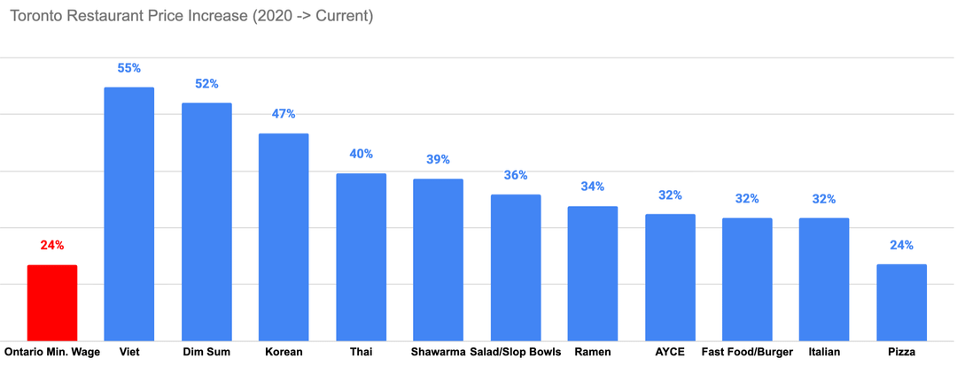
Task: Select the red Ontario Min. Wage bar
Action: (52, 302)
